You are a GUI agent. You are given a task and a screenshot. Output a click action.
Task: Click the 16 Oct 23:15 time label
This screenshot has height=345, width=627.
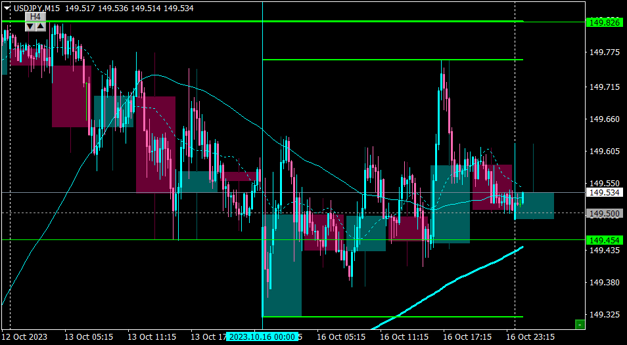[x=530, y=337]
